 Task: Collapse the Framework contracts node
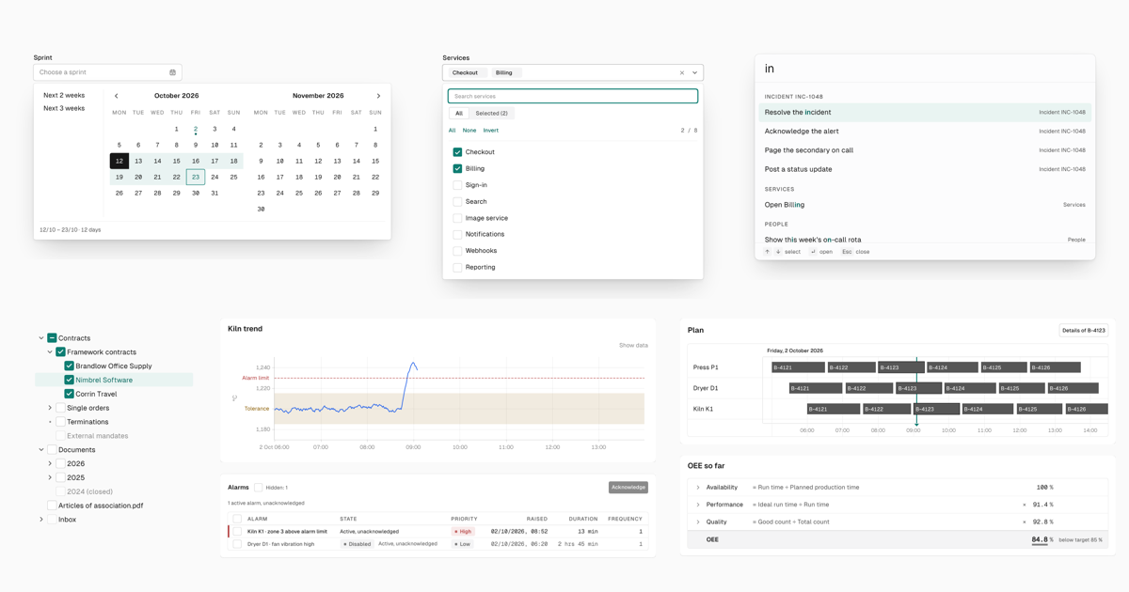click(50, 352)
